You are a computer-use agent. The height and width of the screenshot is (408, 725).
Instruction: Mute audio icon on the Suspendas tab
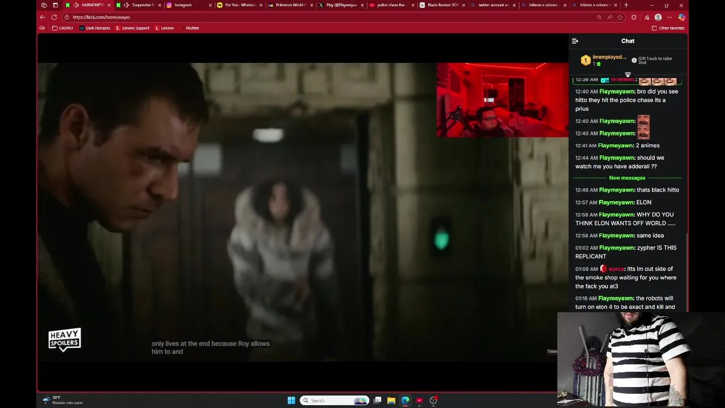pos(126,5)
